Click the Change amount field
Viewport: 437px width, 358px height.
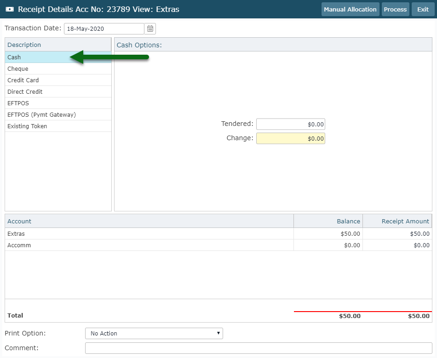coord(291,138)
